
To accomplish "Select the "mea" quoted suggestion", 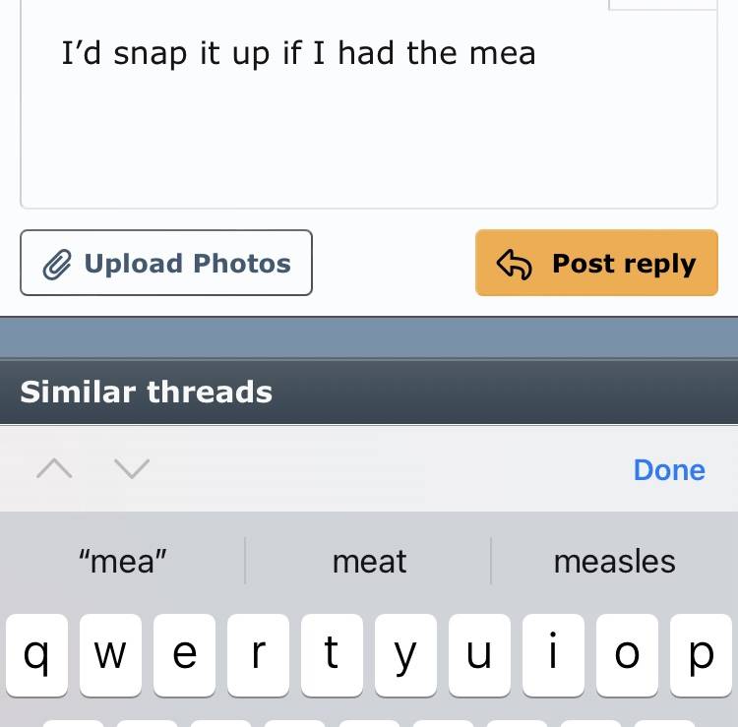I will 123,562.
